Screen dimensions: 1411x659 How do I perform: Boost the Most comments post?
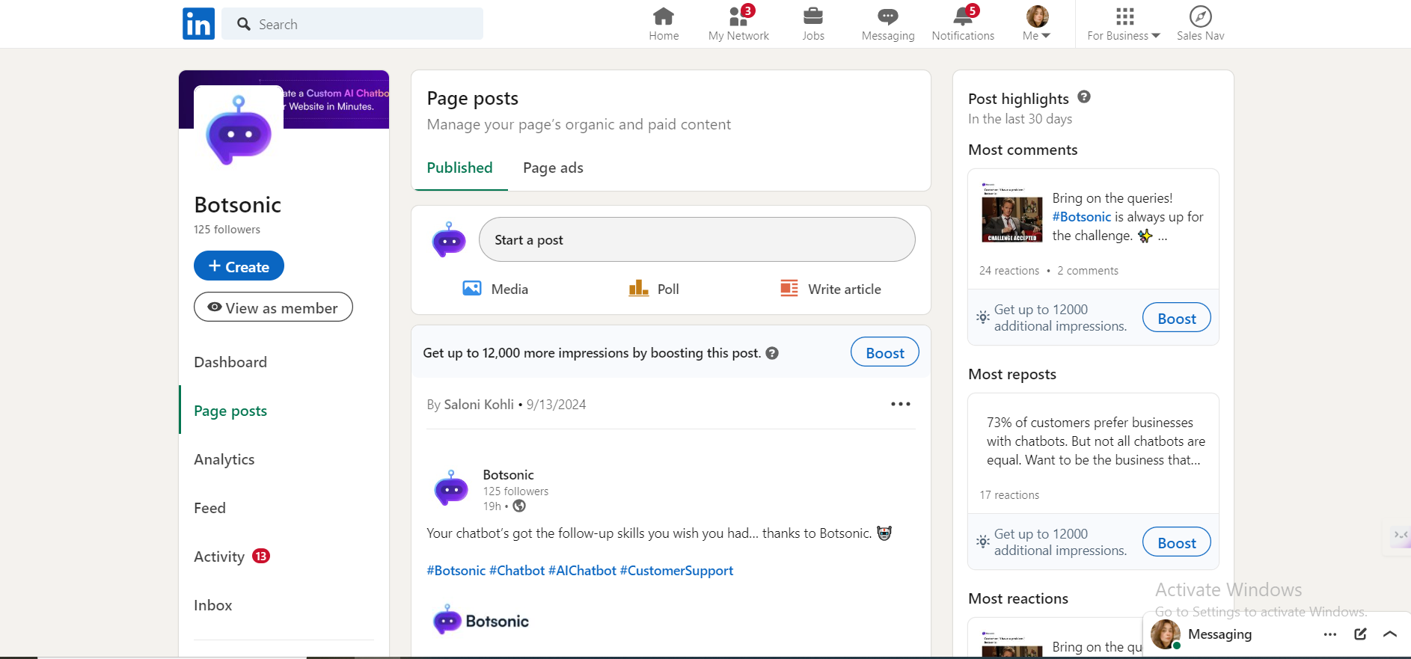(1177, 318)
